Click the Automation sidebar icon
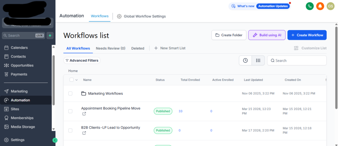This screenshot has width=338, height=146. click(7, 100)
